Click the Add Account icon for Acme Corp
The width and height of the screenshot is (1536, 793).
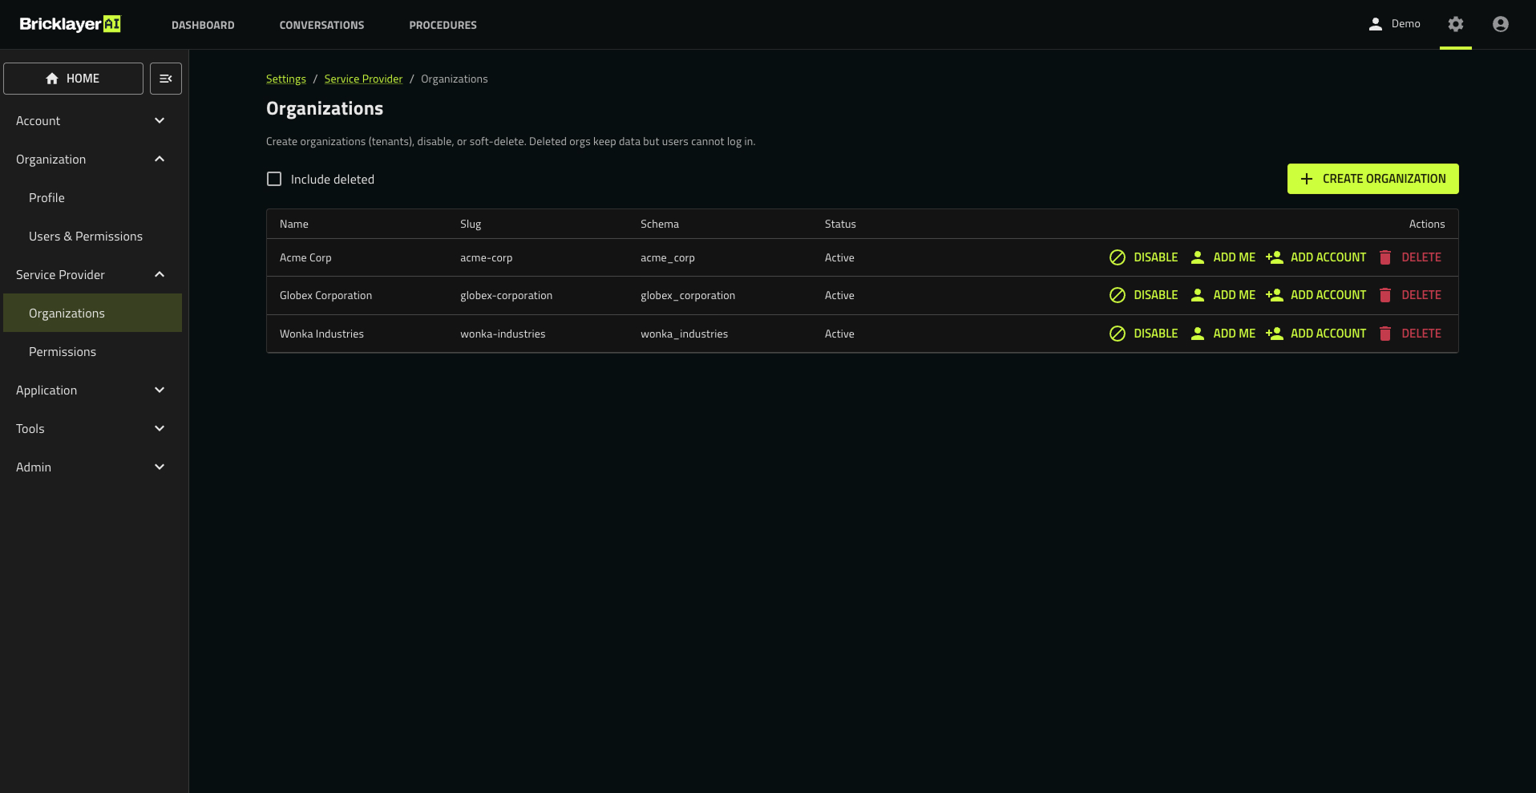pos(1274,257)
